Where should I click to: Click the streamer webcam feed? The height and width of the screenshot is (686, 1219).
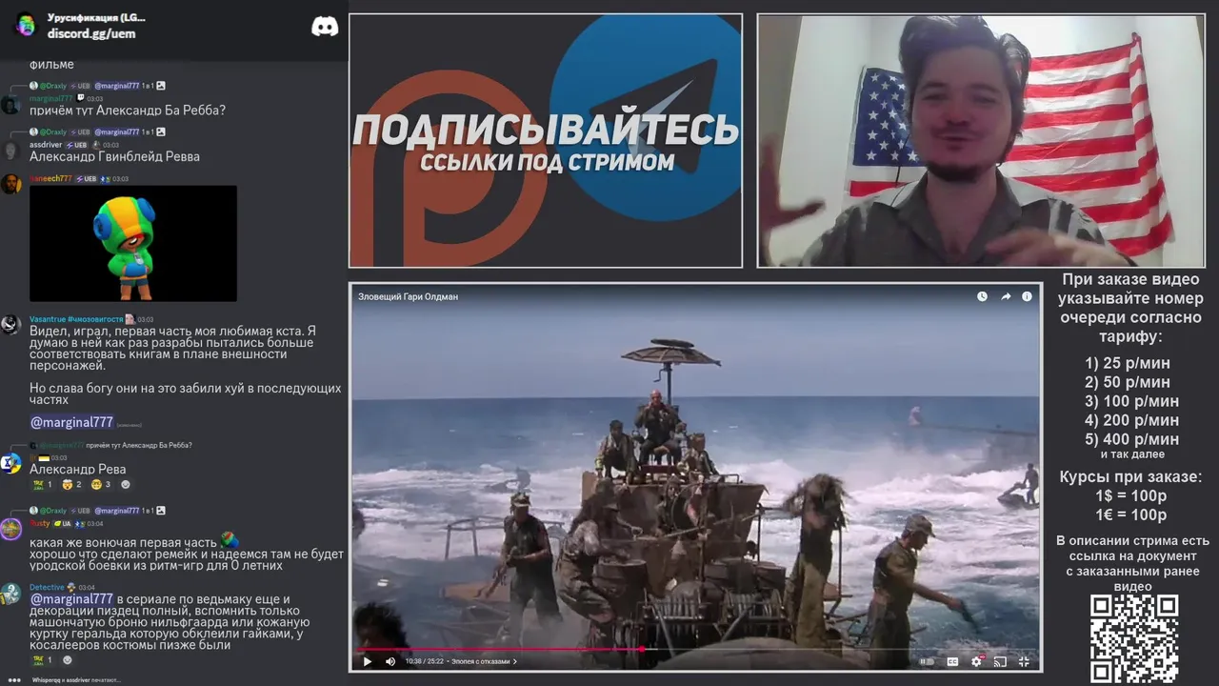click(981, 141)
